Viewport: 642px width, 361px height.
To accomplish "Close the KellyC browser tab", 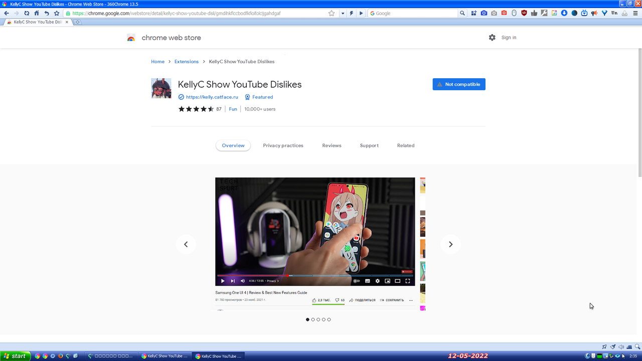I will click(67, 22).
